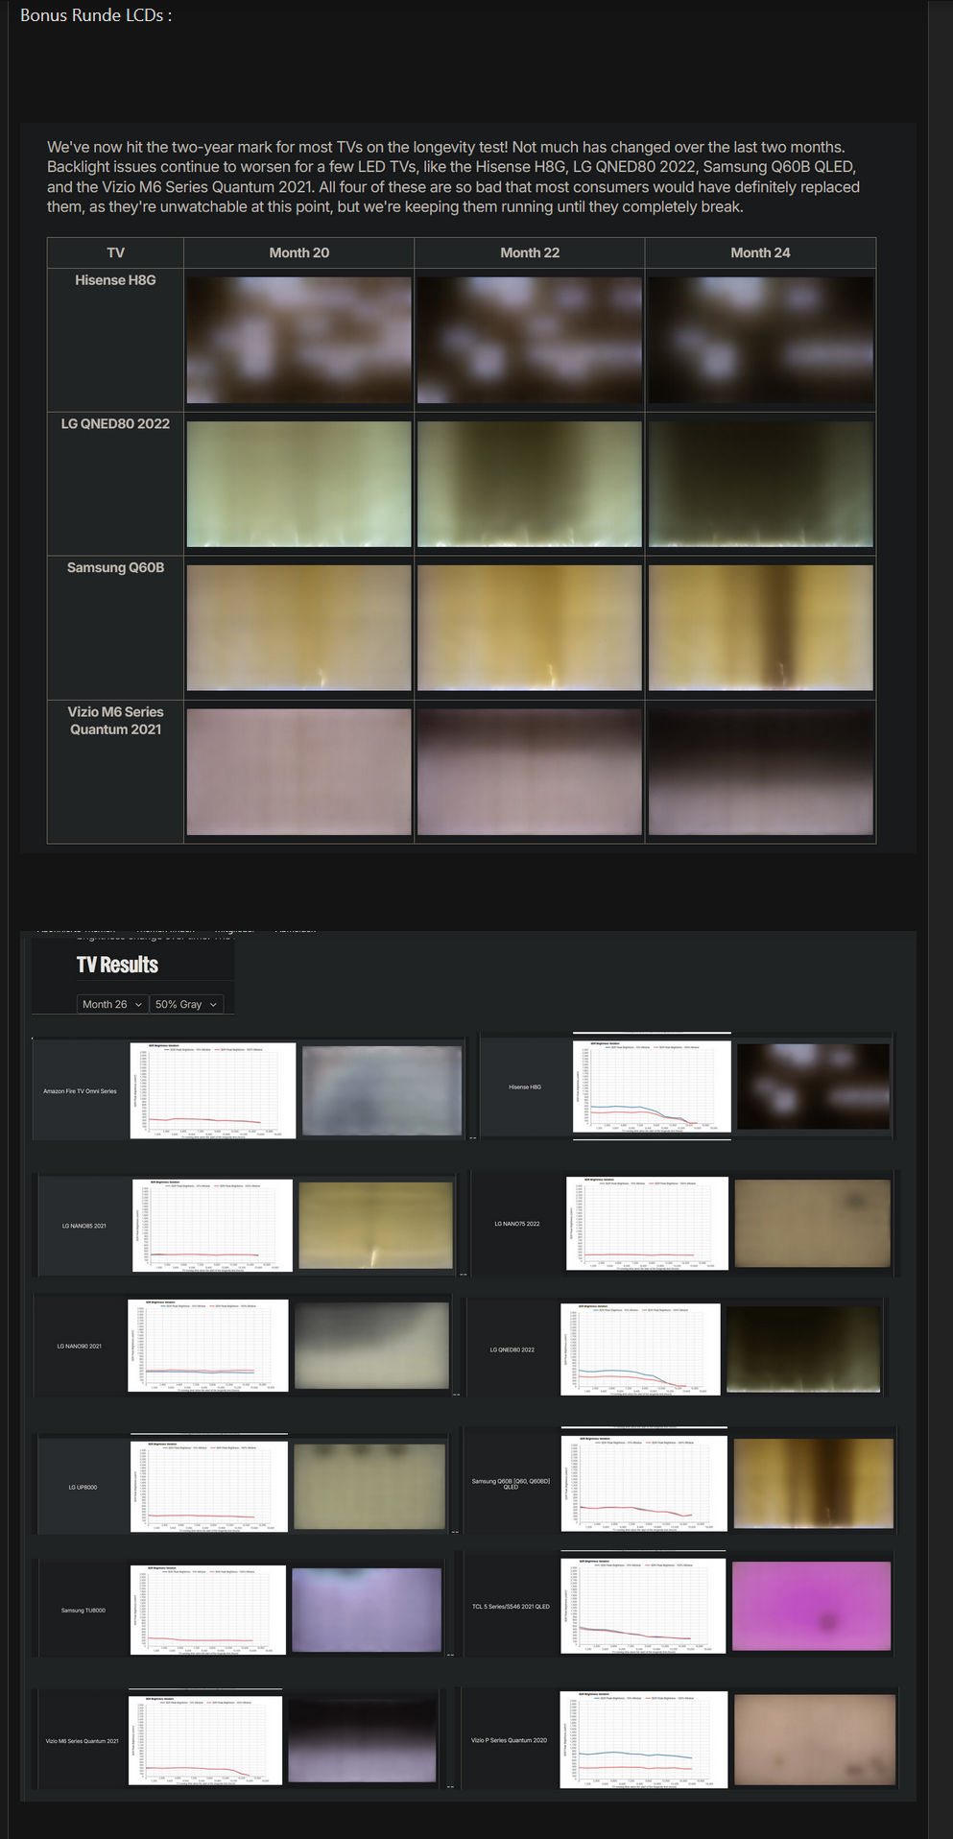The width and height of the screenshot is (953, 1839).
Task: Select Vizio M6 Series Quantum 2021 table row label
Action: (x=115, y=721)
